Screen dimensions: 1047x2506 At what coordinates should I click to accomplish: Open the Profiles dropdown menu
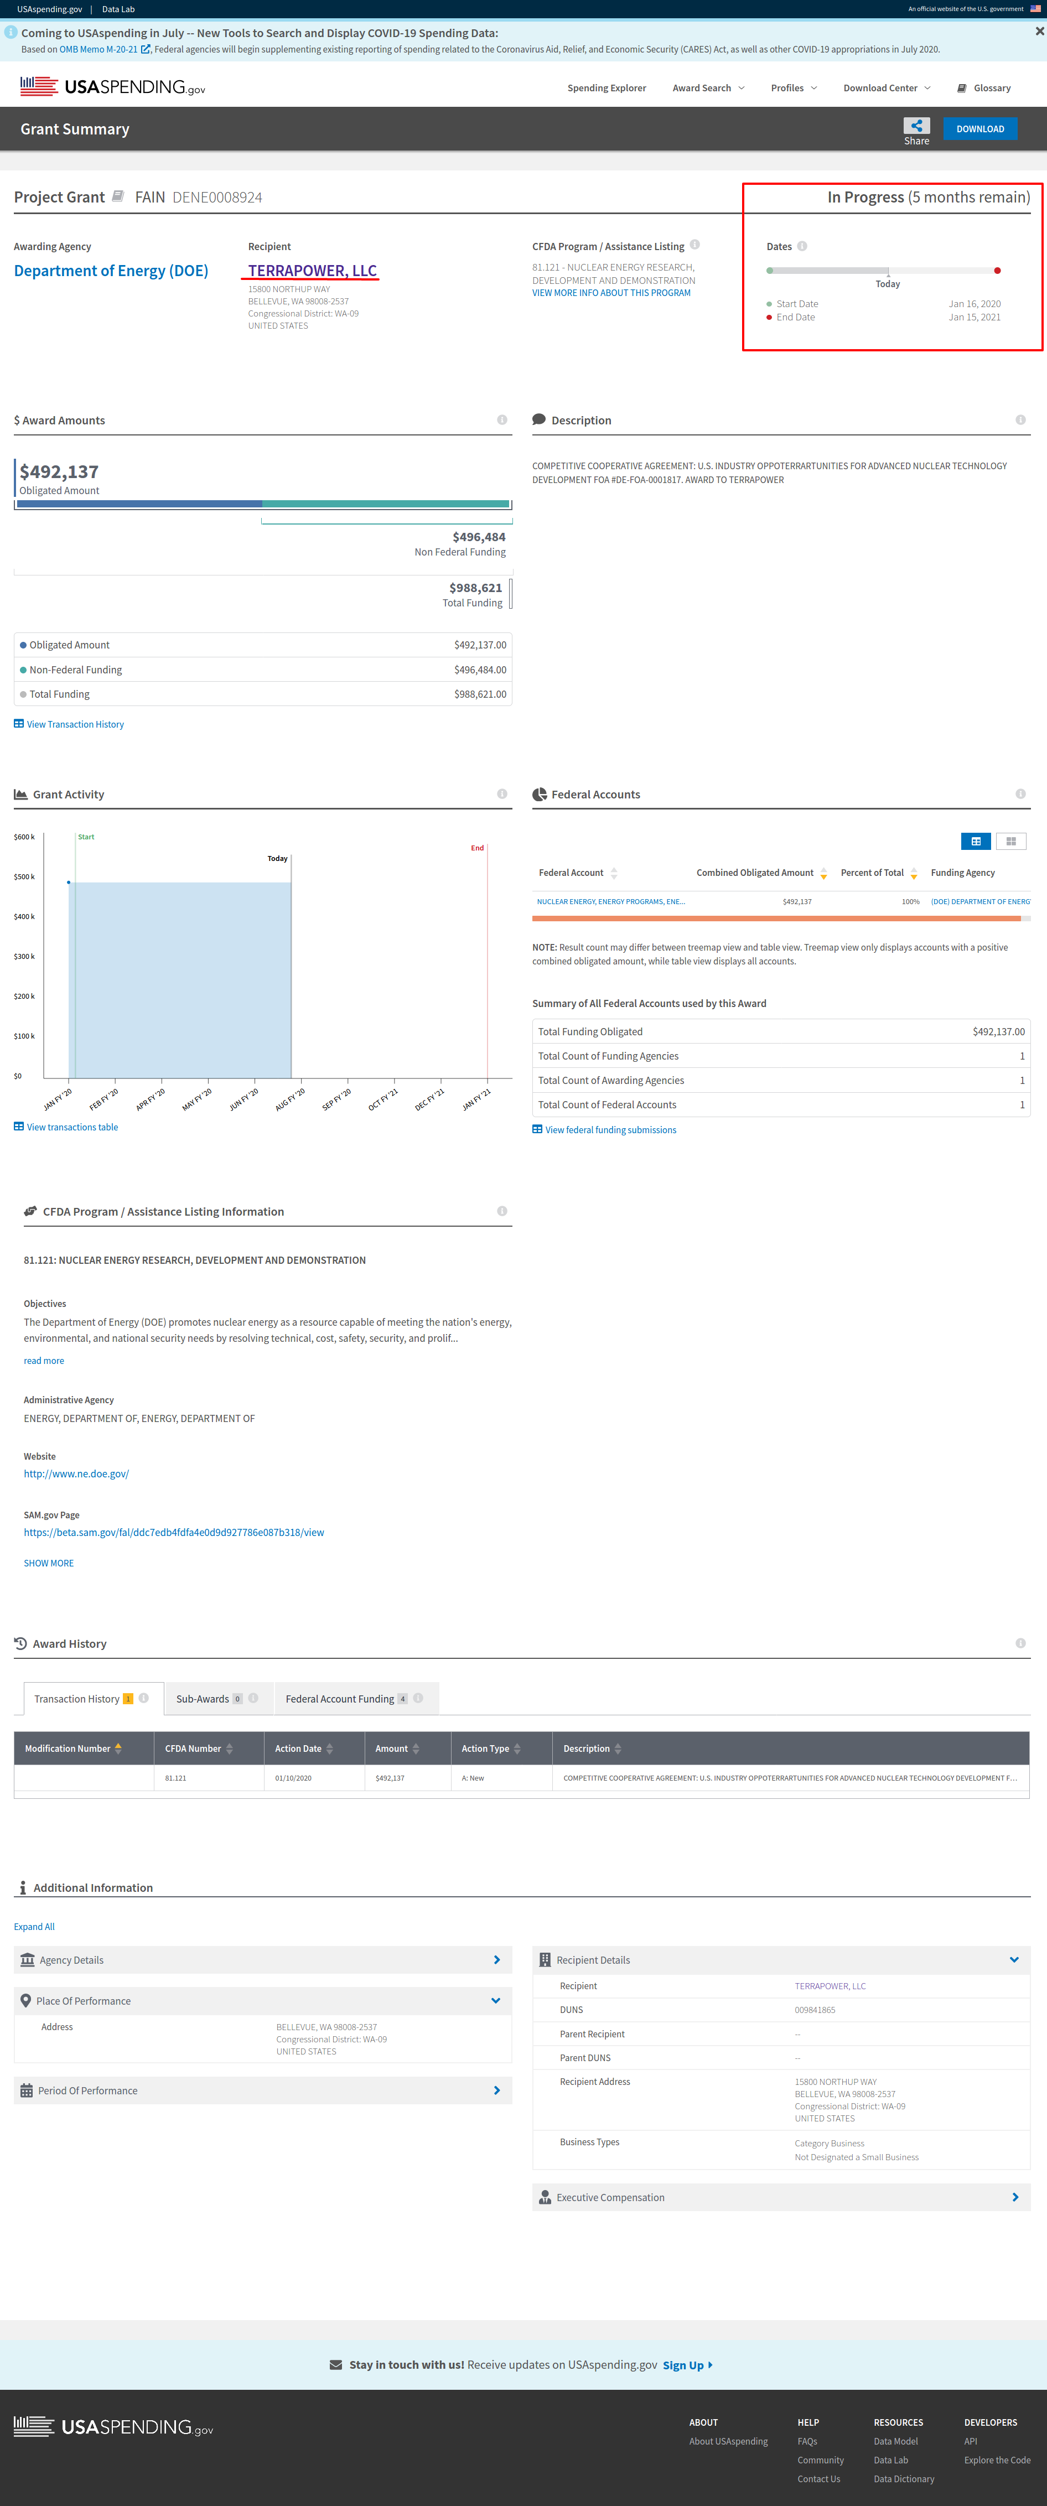[794, 87]
